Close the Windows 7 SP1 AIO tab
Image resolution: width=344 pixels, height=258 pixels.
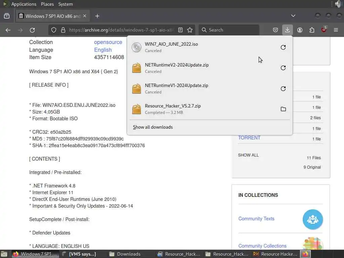(85, 16)
